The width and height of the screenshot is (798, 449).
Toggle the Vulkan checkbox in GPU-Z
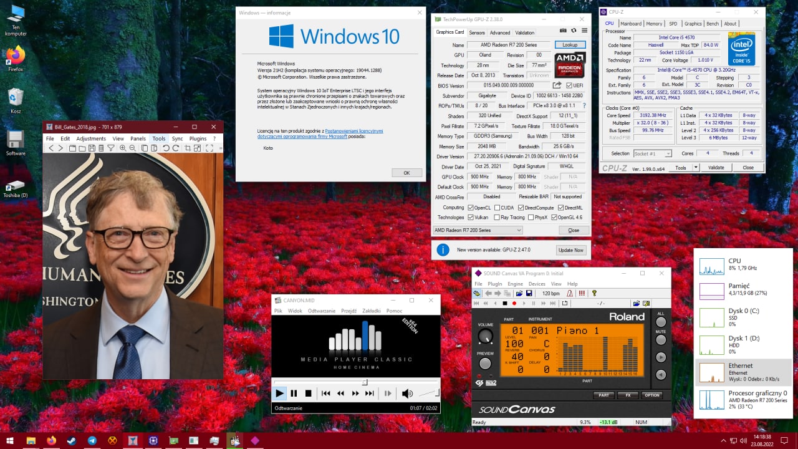click(471, 218)
